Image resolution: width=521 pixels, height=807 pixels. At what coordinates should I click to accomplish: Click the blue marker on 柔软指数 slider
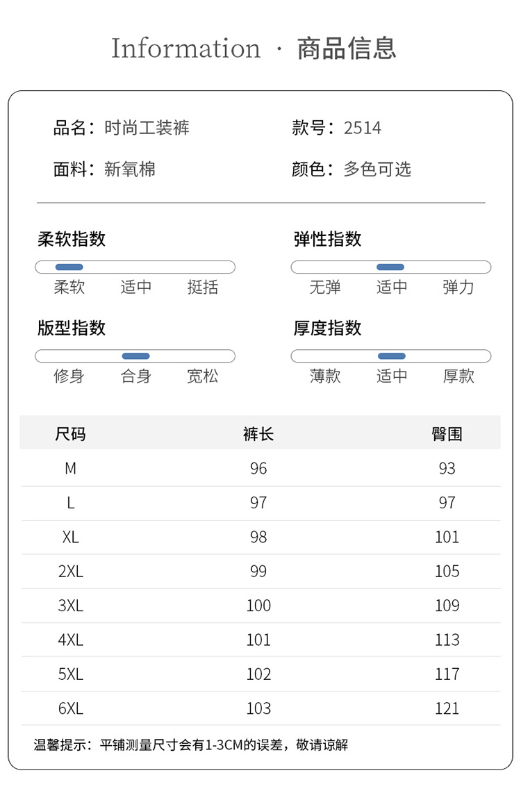[69, 267]
